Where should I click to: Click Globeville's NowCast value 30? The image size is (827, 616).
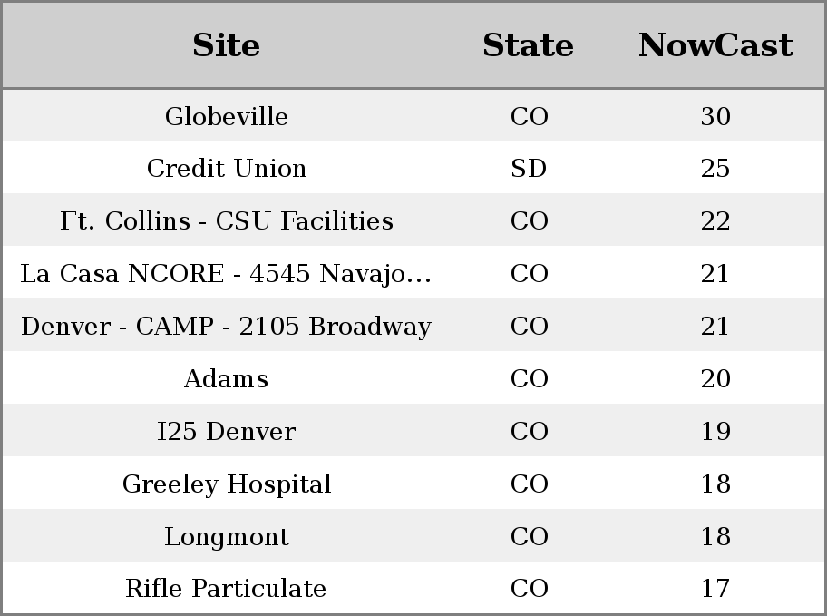[715, 116]
